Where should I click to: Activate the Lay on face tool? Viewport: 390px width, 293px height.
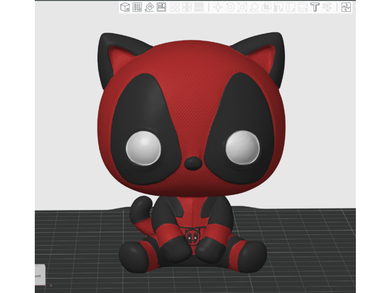pyautogui.click(x=255, y=7)
